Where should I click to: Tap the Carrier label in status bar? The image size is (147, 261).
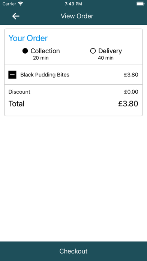point(9,4)
